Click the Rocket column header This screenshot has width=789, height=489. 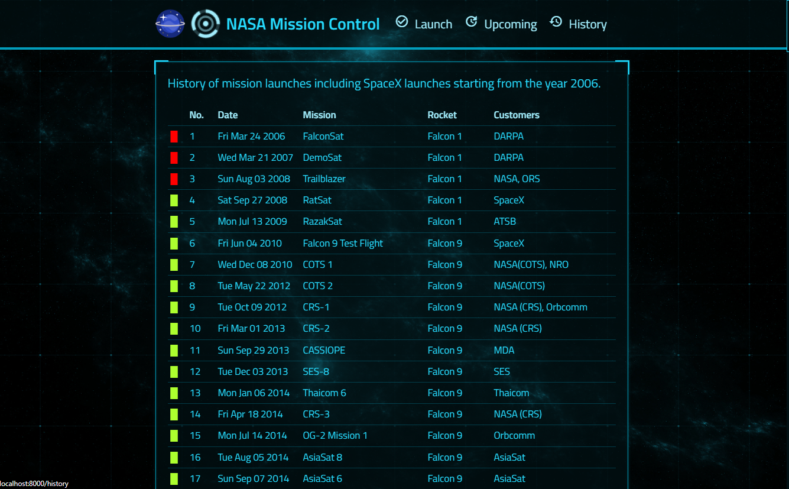442,115
